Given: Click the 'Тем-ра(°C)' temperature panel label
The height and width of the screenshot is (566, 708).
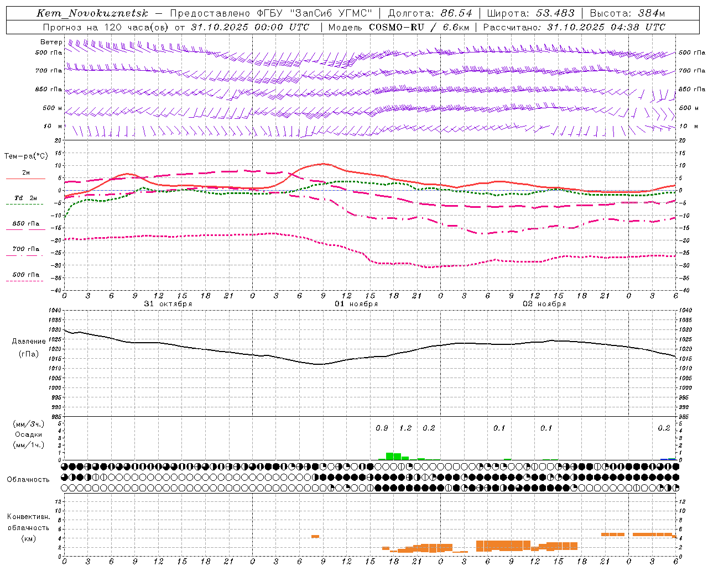Looking at the screenshot, I should (26, 156).
